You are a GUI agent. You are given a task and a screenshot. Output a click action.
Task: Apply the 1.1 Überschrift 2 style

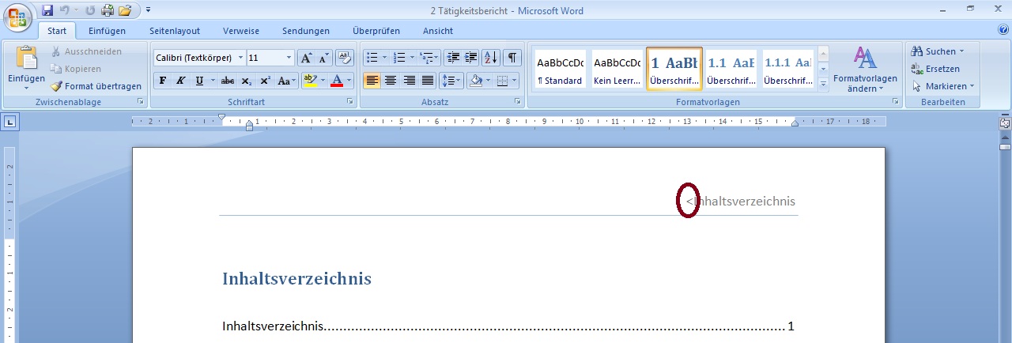(731, 70)
